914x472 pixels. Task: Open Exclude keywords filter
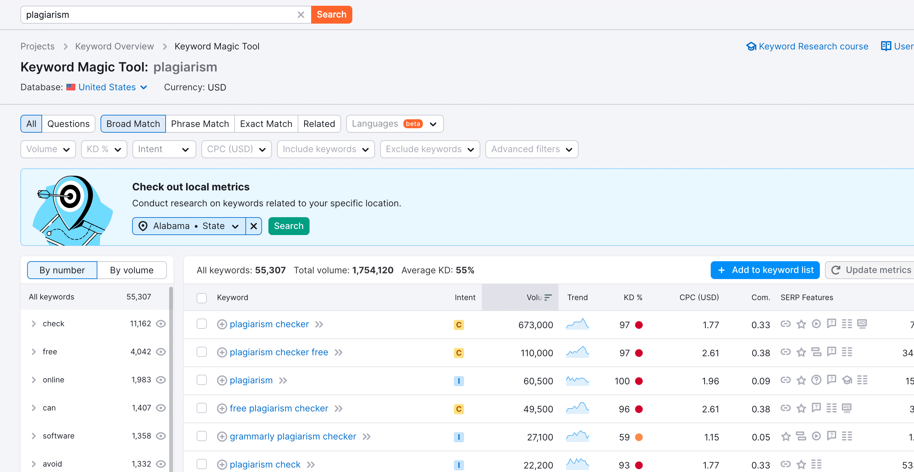click(430, 149)
